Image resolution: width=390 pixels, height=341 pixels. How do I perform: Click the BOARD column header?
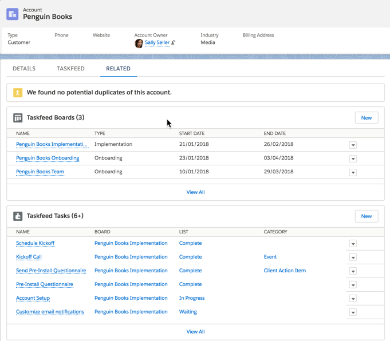[103, 232]
